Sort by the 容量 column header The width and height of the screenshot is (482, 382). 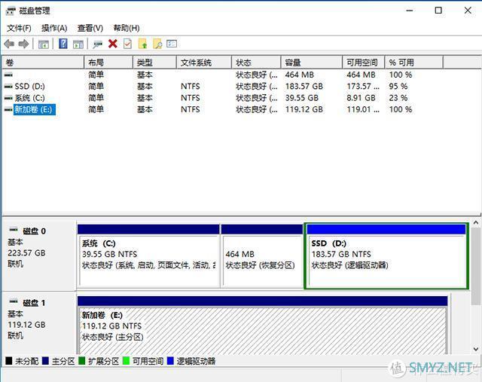pos(312,63)
